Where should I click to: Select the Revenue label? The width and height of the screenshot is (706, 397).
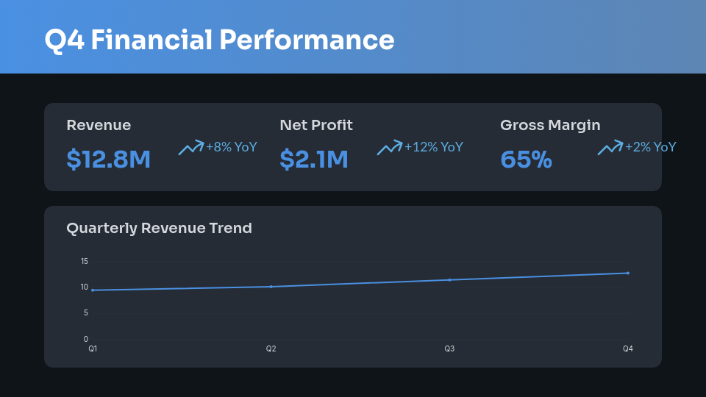(99, 126)
